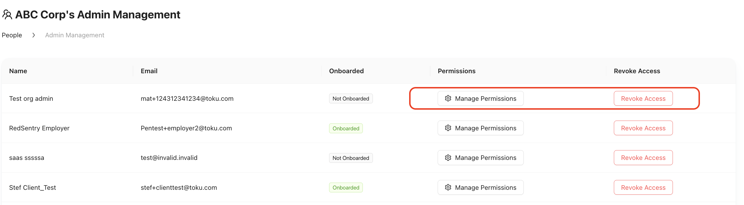Click gear icon in saas sssssa row
Screen dimensions: 744x205
[448, 158]
